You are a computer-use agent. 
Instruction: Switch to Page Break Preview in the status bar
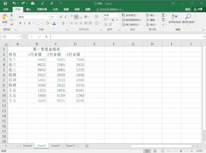(x=163, y=151)
